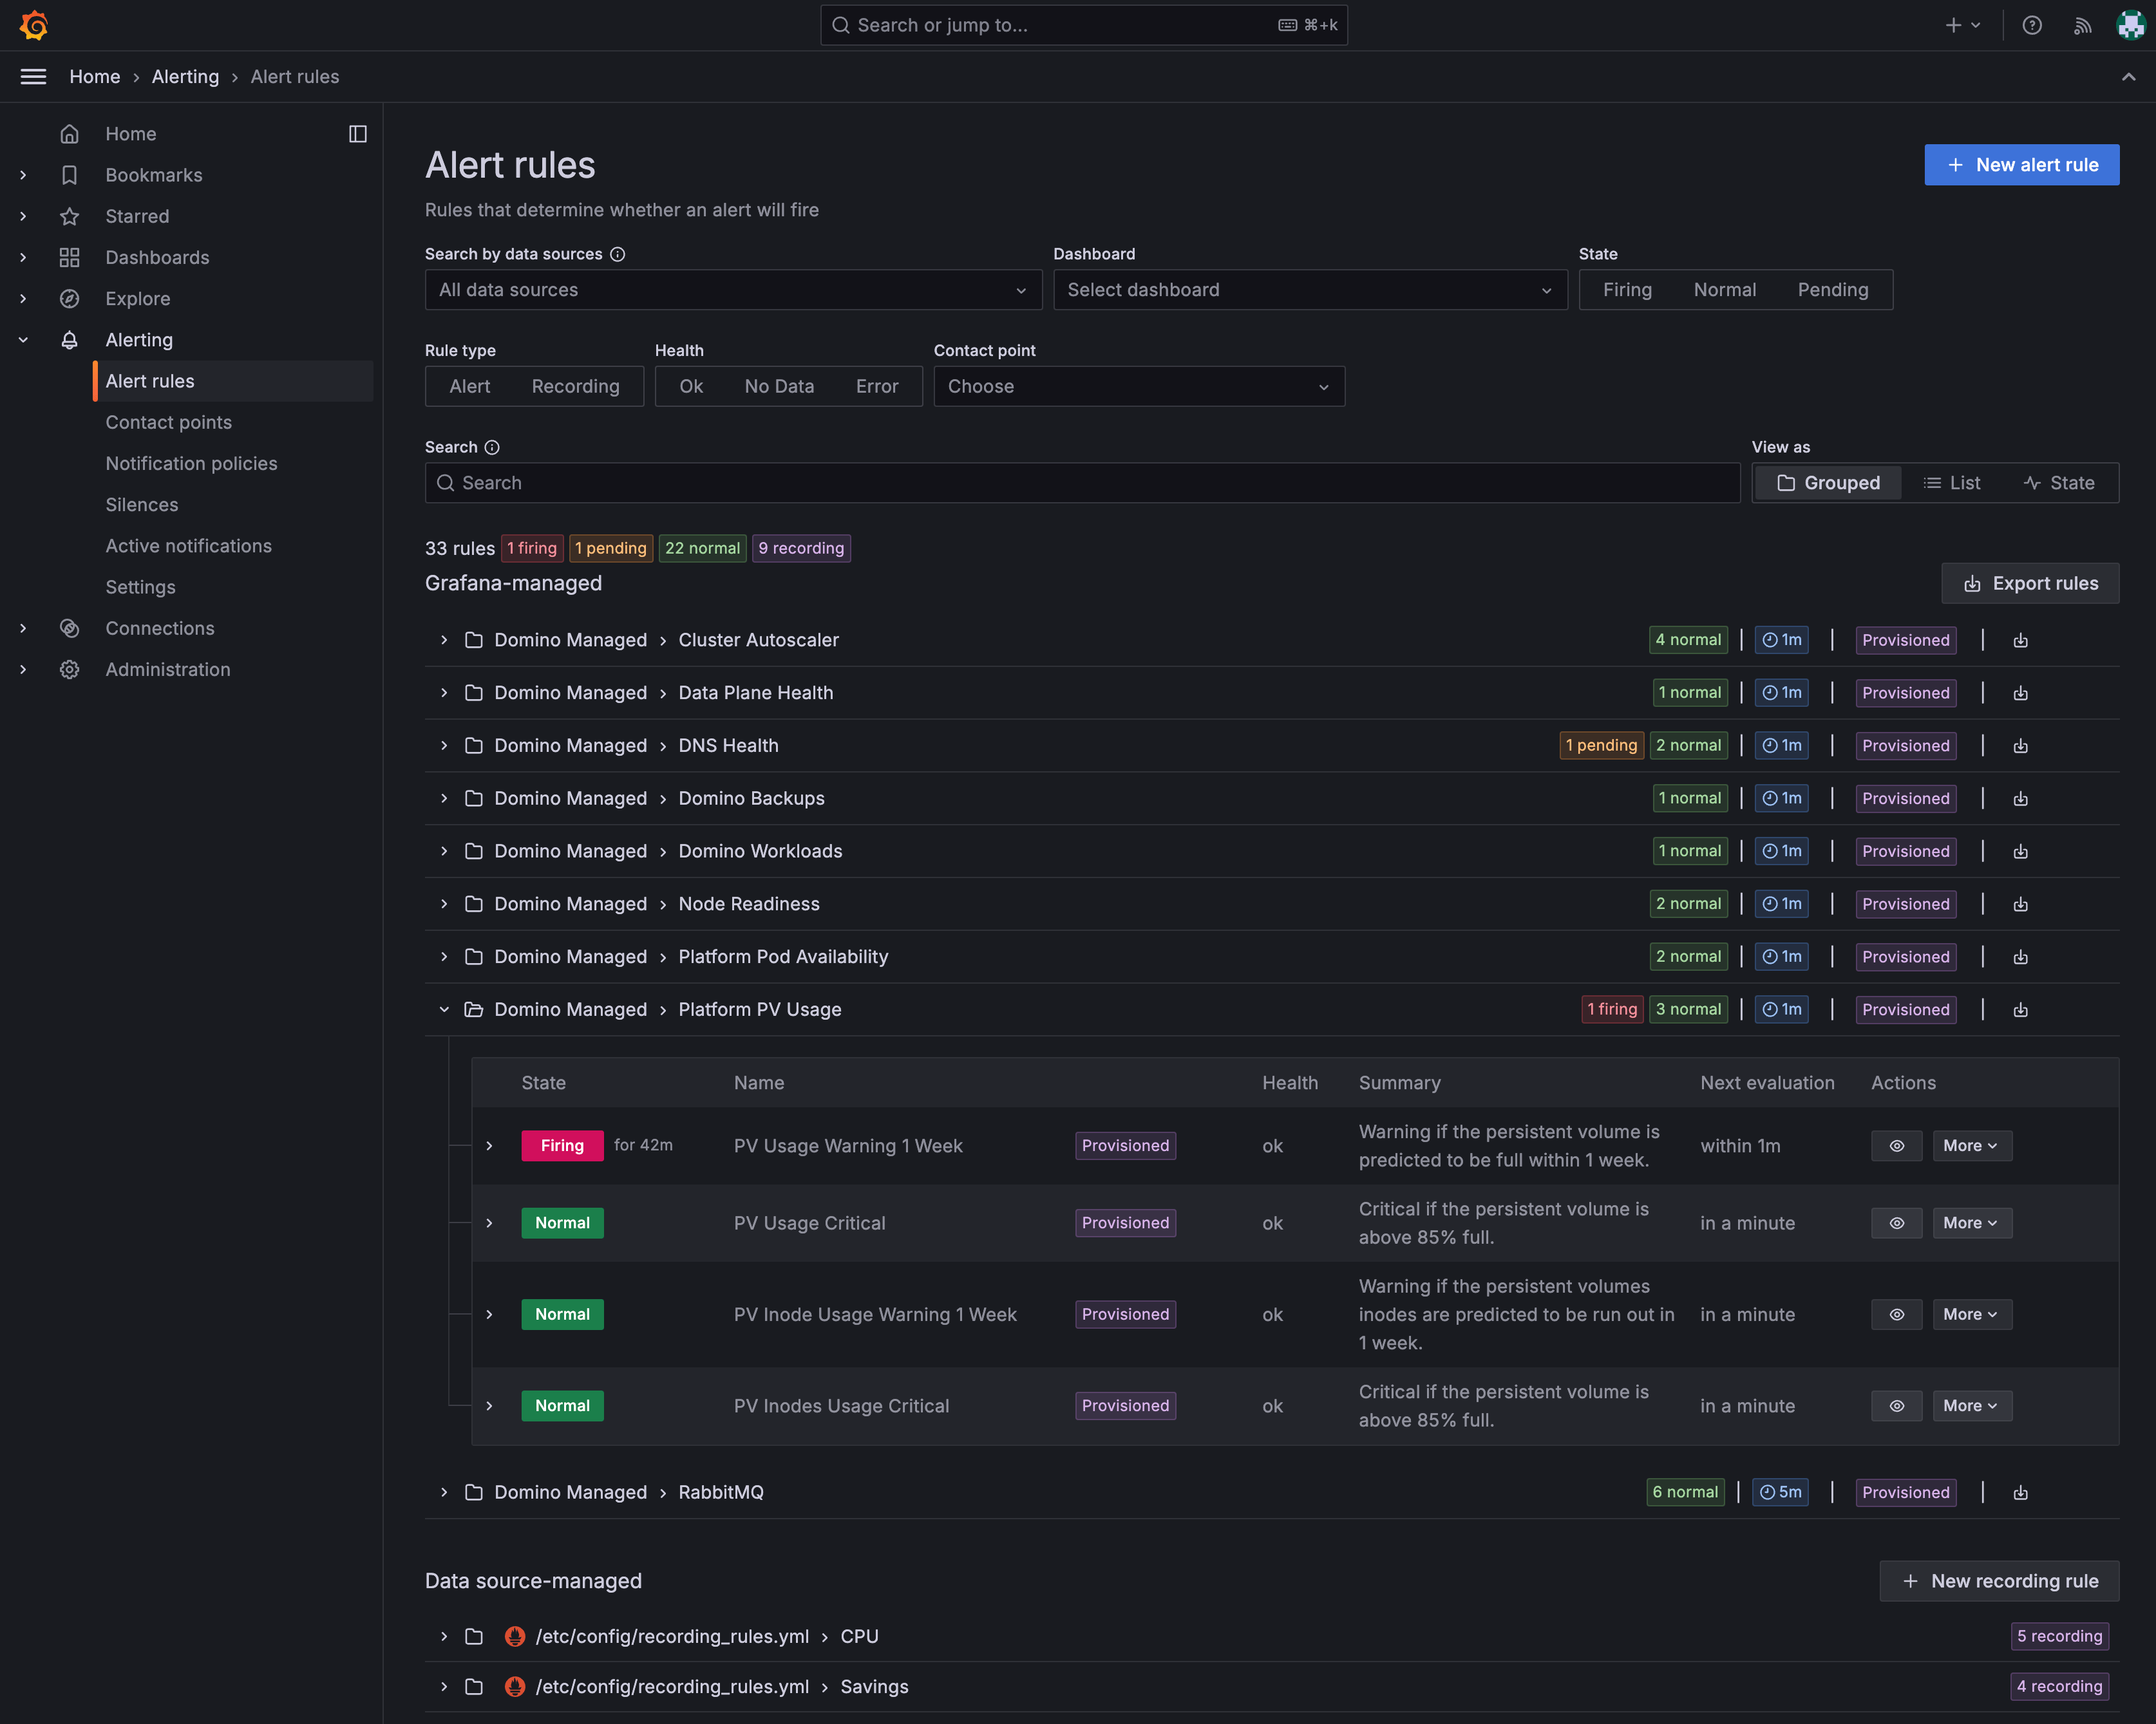This screenshot has height=1724, width=2156.
Task: Switch view to List
Action: (x=1951, y=483)
